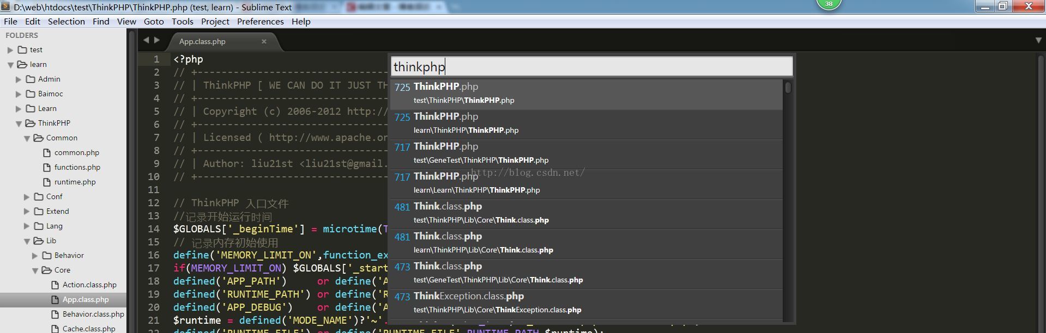Select result learn\ThinkPHP\ThinkPHP.php
Image resolution: width=1046 pixels, height=333 pixels.
[586, 124]
